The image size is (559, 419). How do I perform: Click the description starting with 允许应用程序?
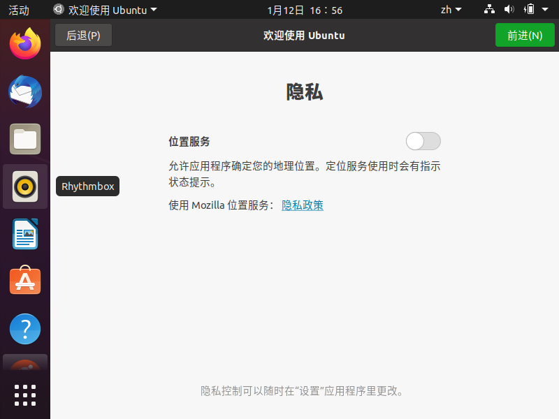pos(305,174)
